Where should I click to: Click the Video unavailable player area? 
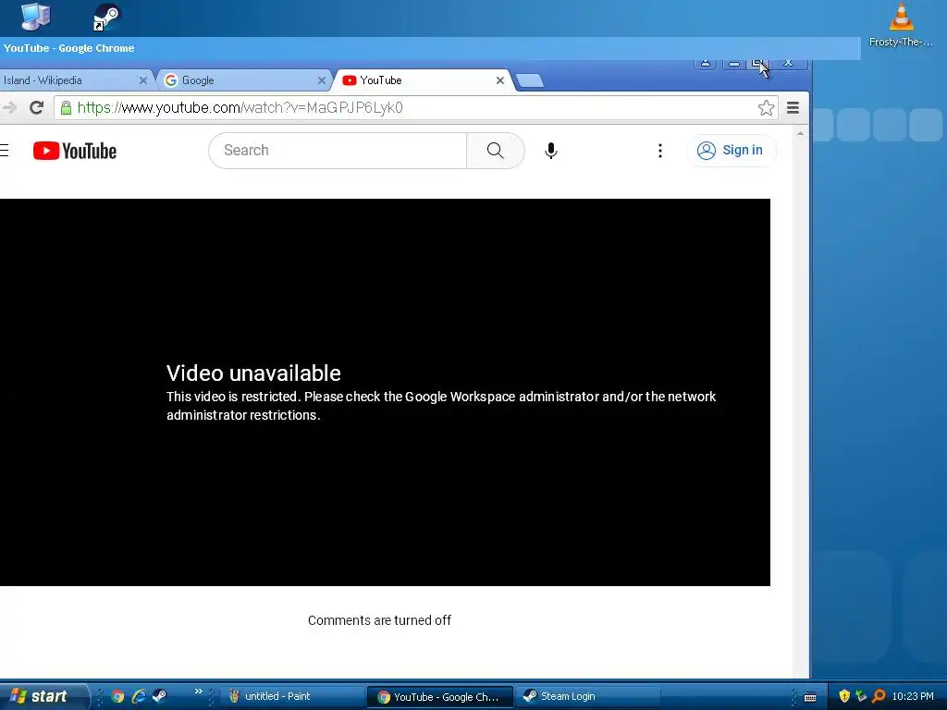coord(385,392)
